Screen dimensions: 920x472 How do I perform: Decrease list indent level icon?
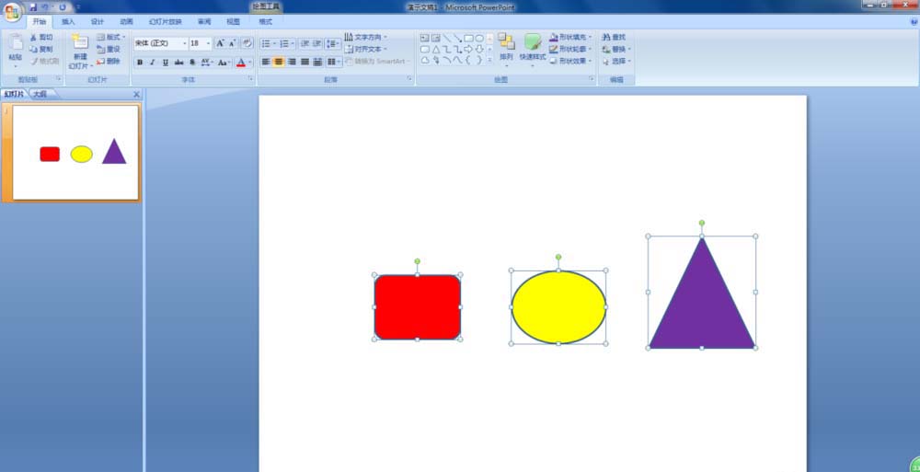coord(305,43)
